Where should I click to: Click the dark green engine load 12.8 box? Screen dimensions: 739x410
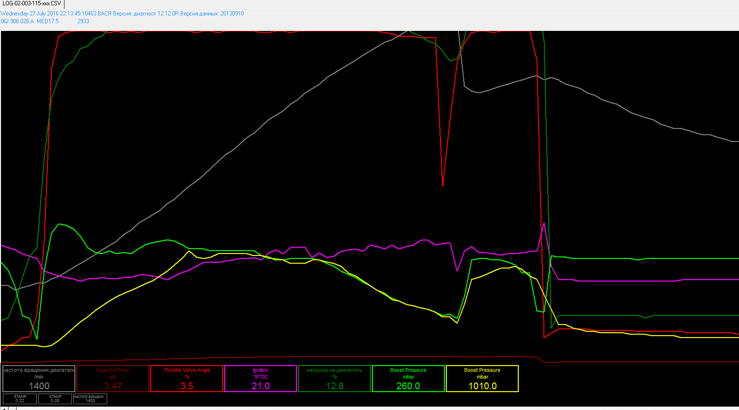pos(335,379)
